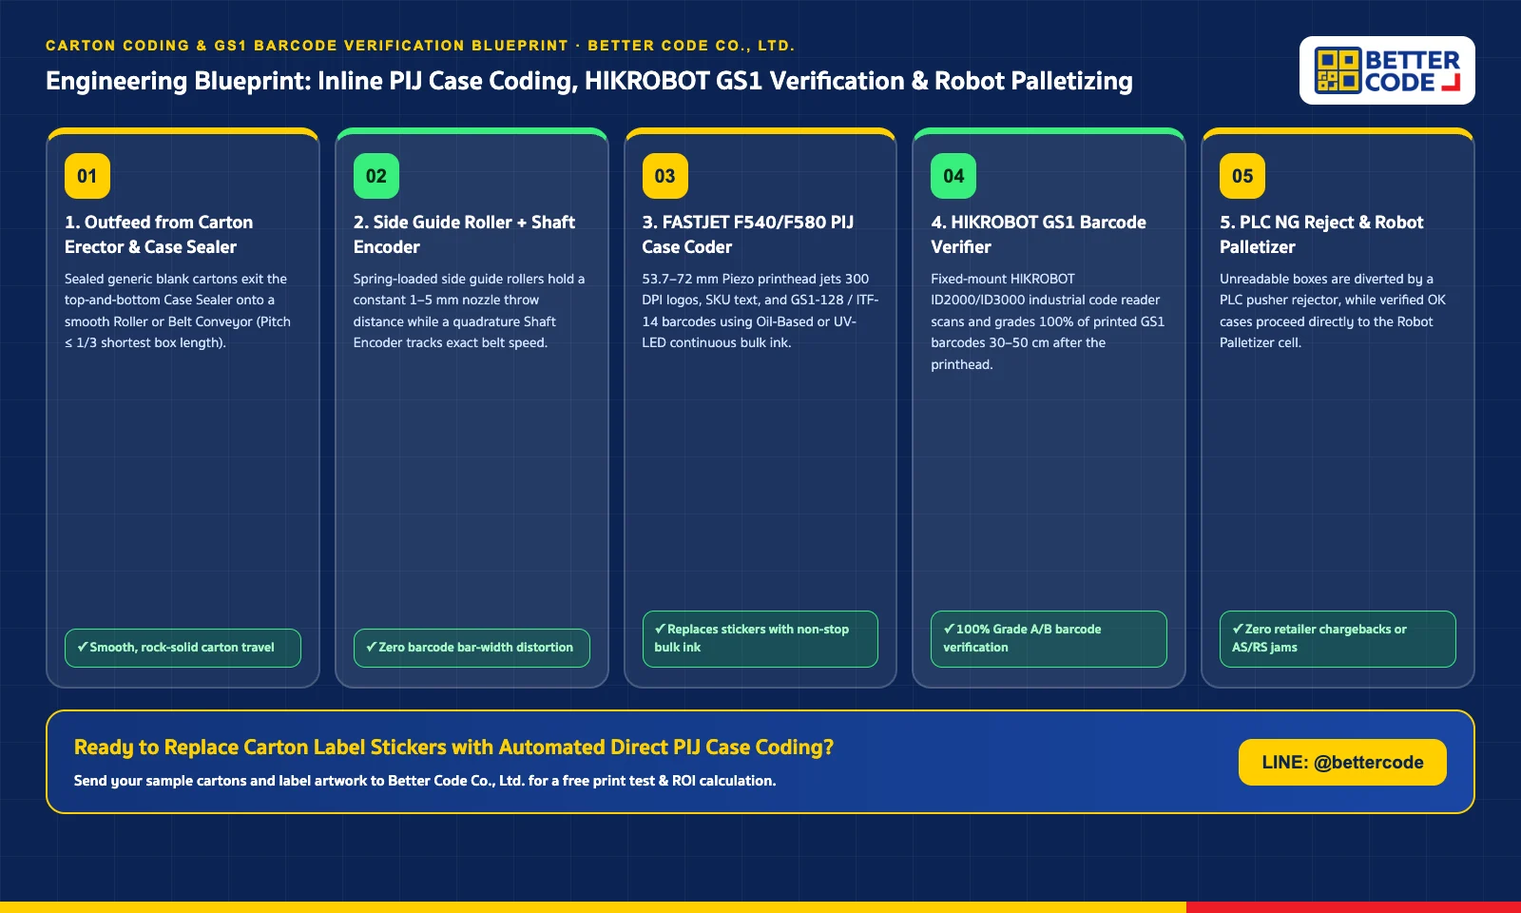Click 'Replaces stickers with non-stop bulk ink' badge

point(760,638)
